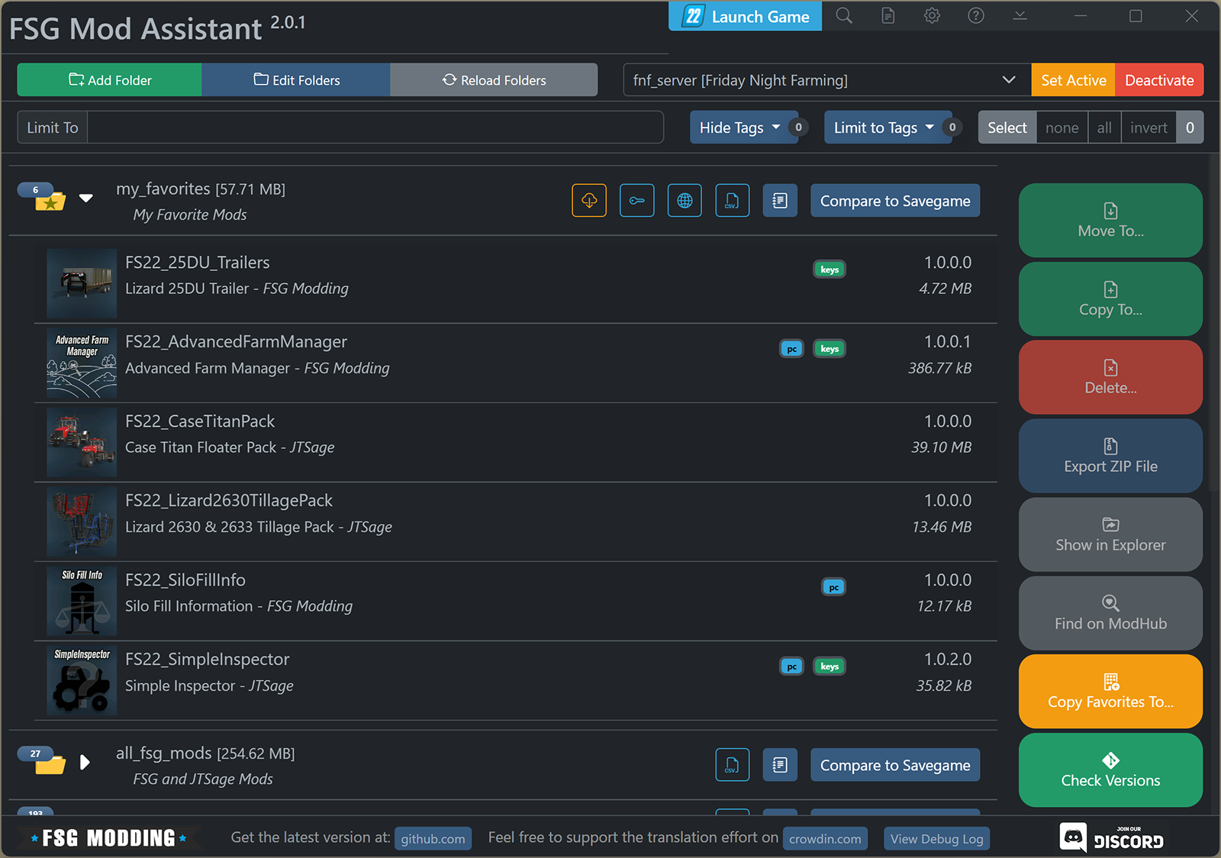
Task: Click Move To... button
Action: coord(1110,220)
